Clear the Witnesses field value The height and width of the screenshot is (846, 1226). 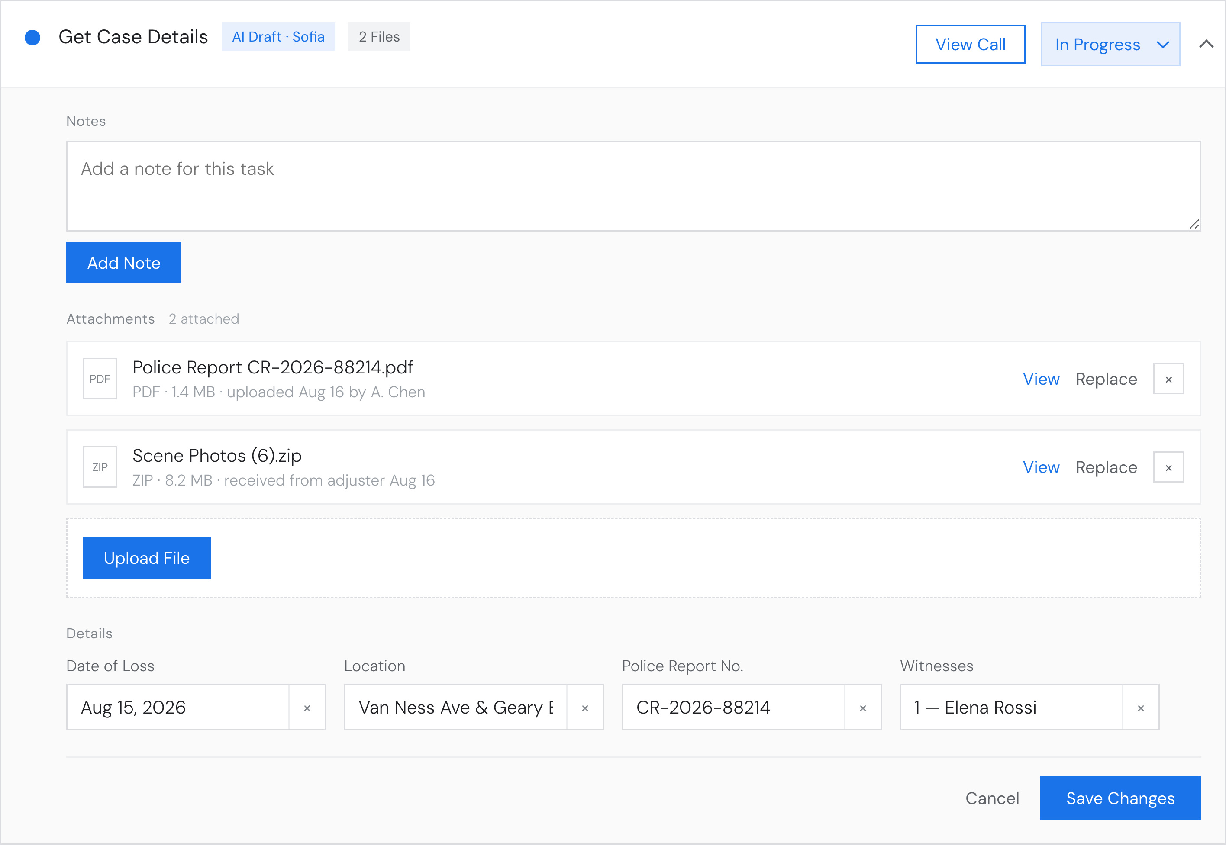pyautogui.click(x=1141, y=708)
